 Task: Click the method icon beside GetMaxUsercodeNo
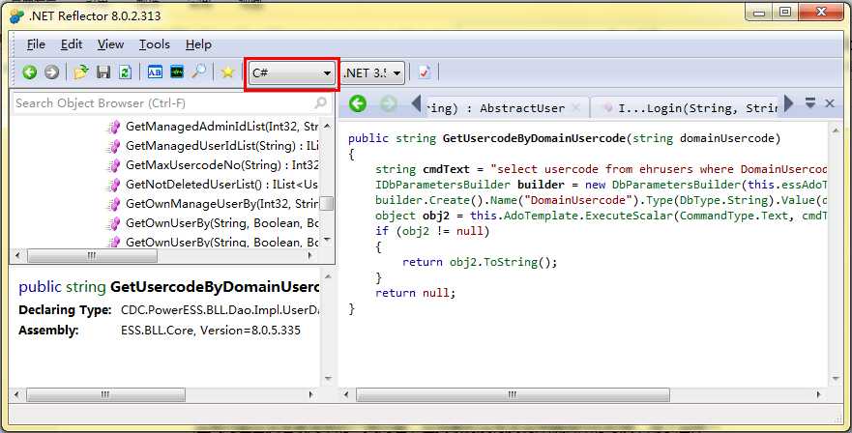pos(113,165)
